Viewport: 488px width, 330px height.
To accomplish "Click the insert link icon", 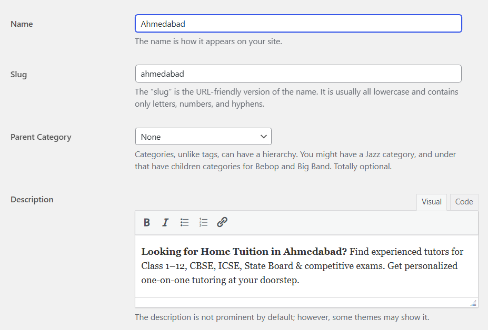I will 222,222.
